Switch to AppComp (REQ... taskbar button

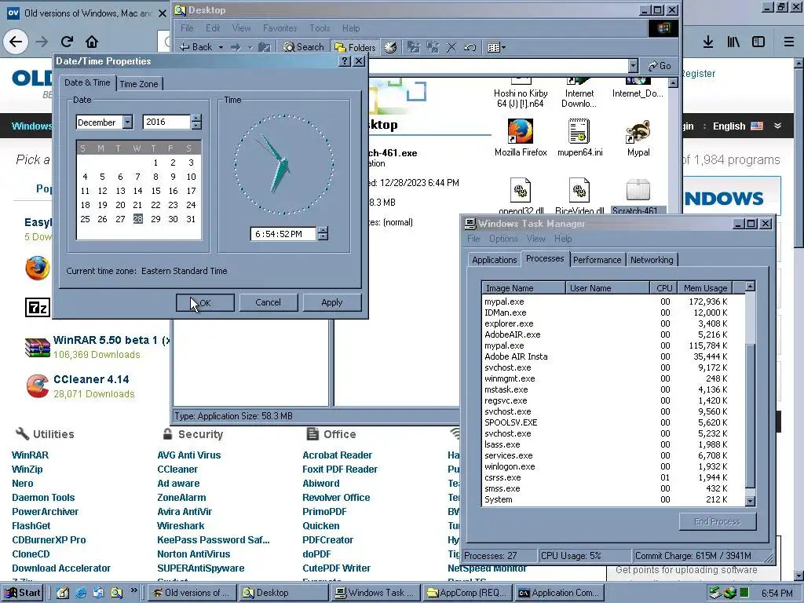(x=468, y=593)
